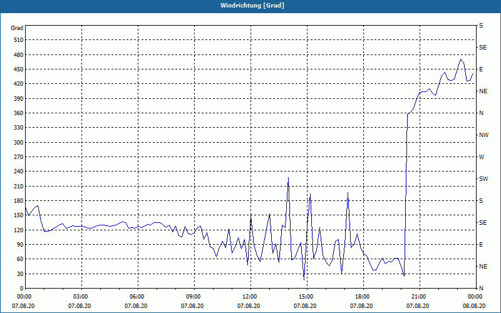Click the SW compass label on right axis
Screen dimensions: 501x313
coord(483,179)
